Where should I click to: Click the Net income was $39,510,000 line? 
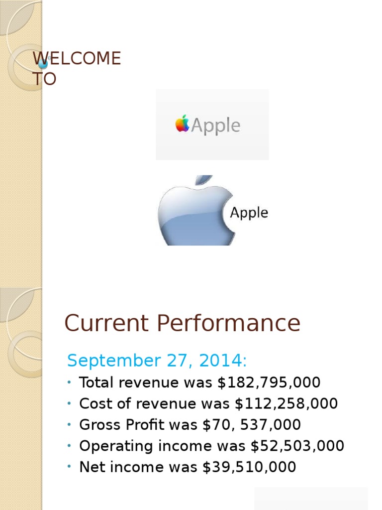[188, 467]
